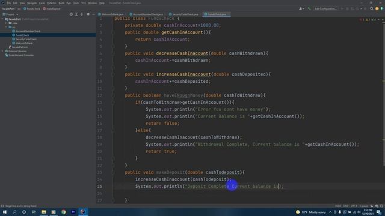Image resolution: width=385 pixels, height=216 pixels.
Task: Click the UTF-8 encoding in status bar
Action: 354,206
